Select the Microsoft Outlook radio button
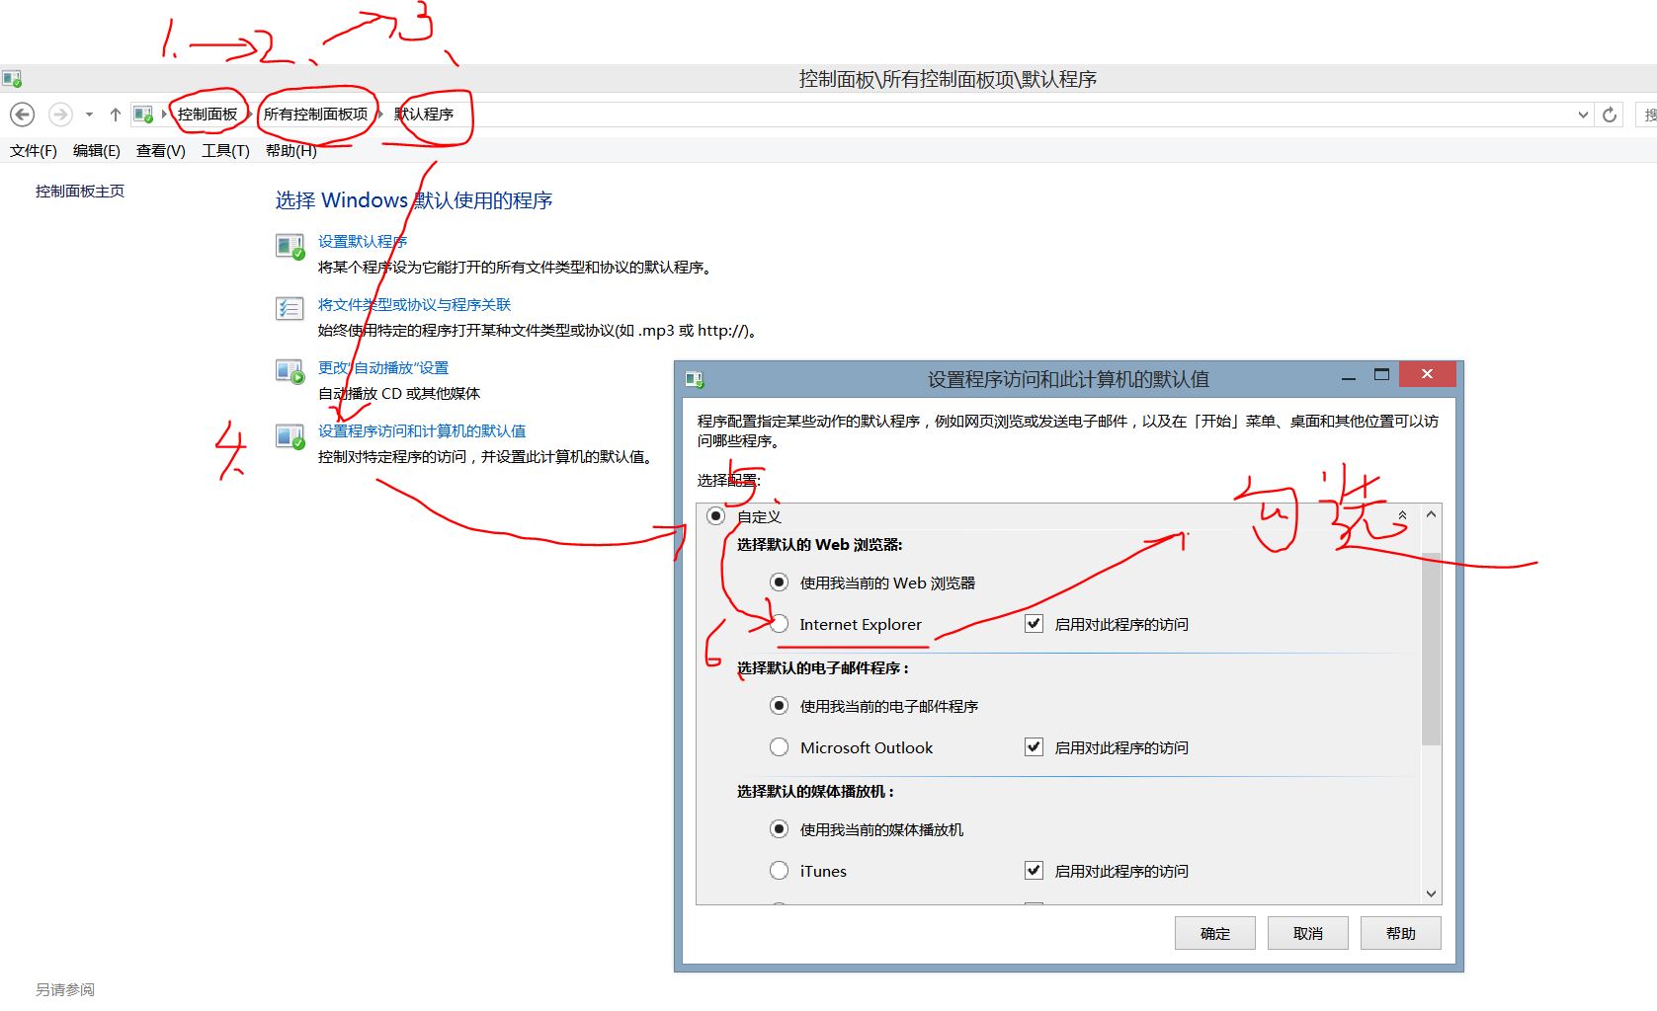This screenshot has width=1657, height=1011. [780, 747]
